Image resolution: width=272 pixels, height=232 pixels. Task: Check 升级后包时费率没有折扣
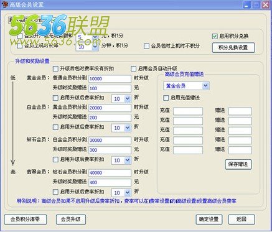pos(55,68)
